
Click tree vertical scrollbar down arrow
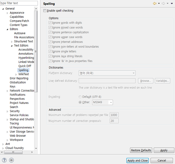(36, 148)
